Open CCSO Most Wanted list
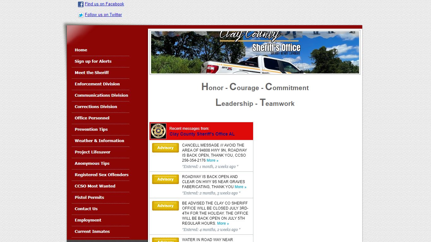This screenshot has width=431, height=242. [95, 186]
